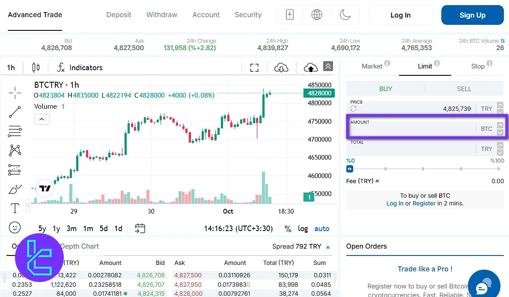Select the text annotation tool
Viewport: 509px width, 297px height.
pos(14,208)
